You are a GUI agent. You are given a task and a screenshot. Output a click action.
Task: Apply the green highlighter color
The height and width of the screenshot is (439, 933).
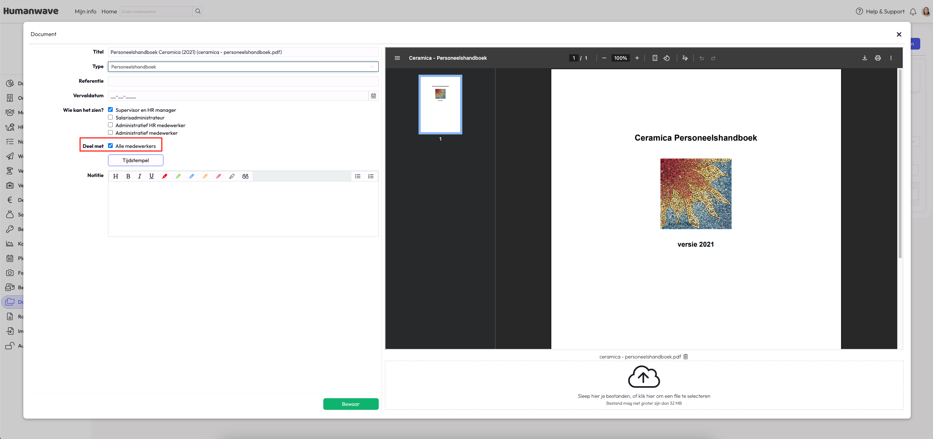coord(178,176)
